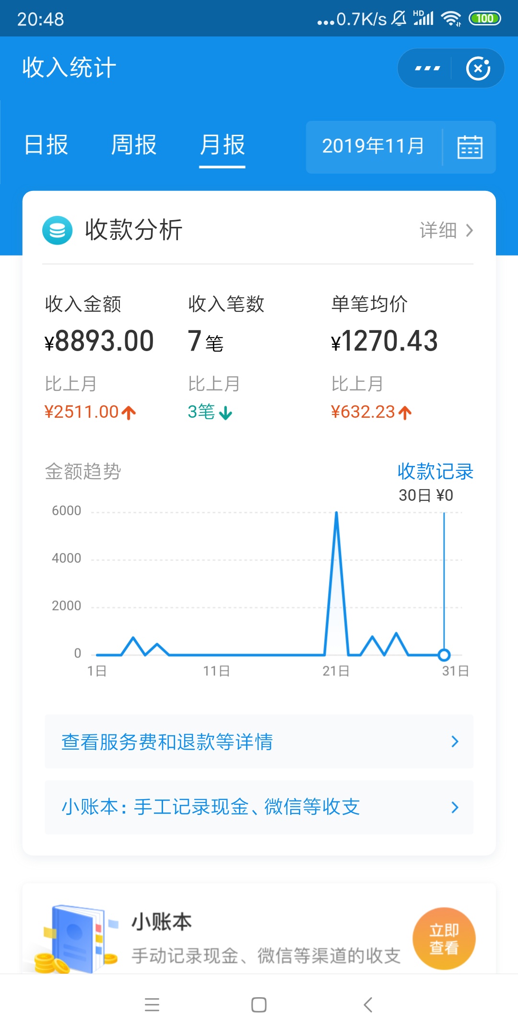Tap the Android home square button
The width and height of the screenshot is (518, 1036).
[x=259, y=1004]
